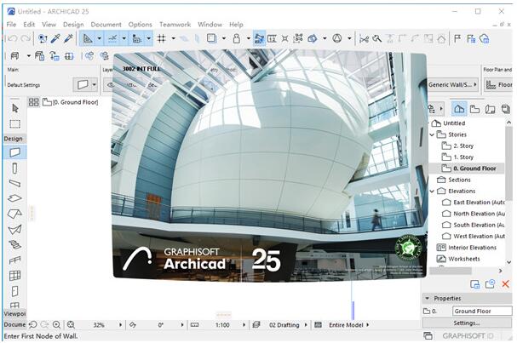Open the cloud/BIMcloud icon in toolbar
The height and width of the screenshot is (343, 517).
[x=484, y=39]
